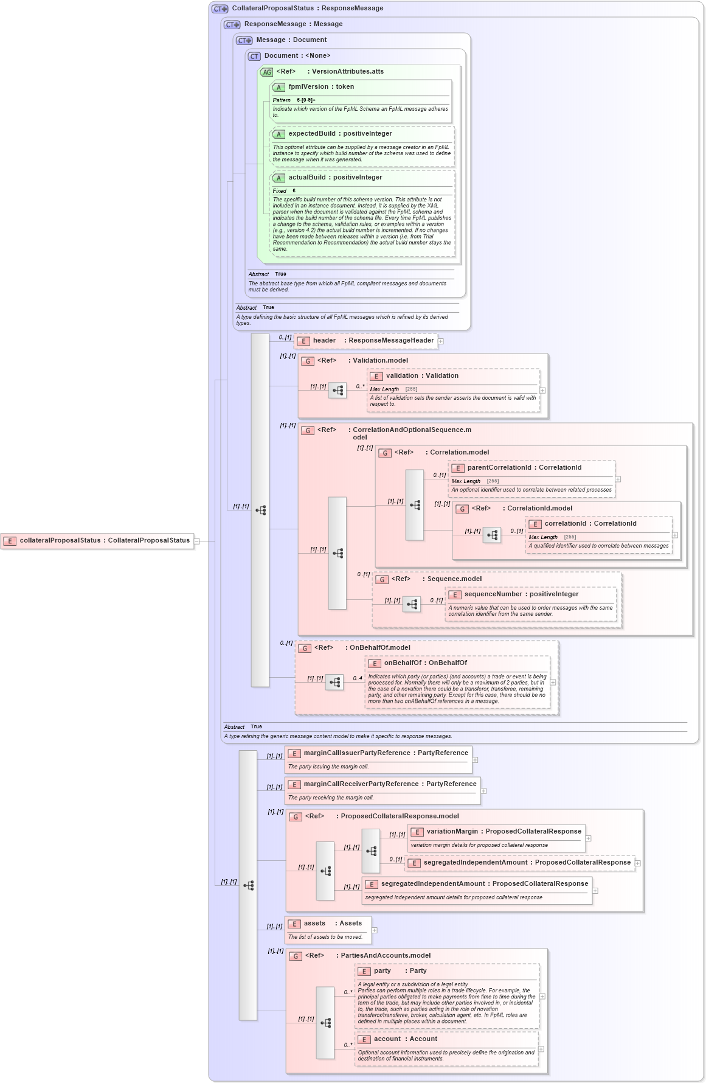Select the dashed optional segregatedIndependentAmount element
The height and width of the screenshot is (1083, 706).
pyautogui.click(x=520, y=863)
